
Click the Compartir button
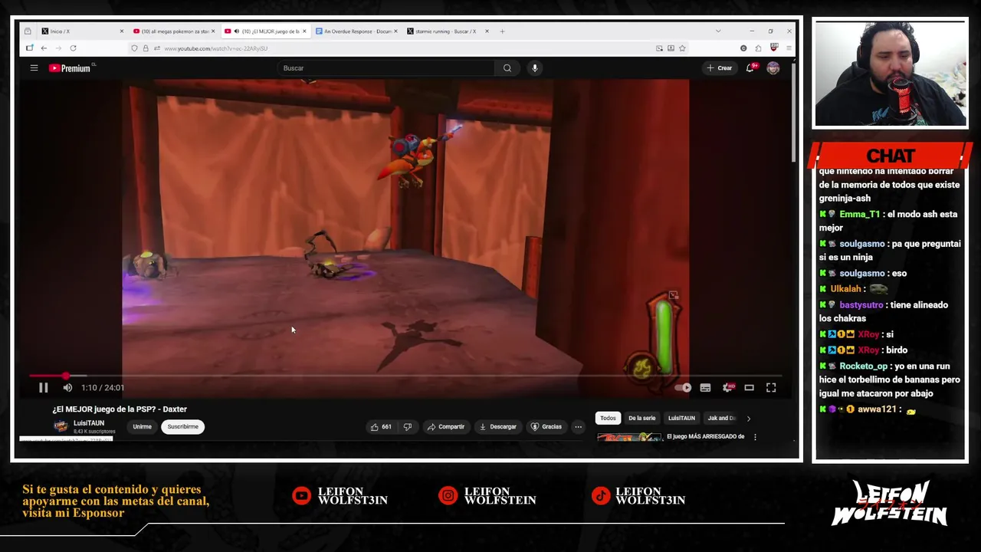click(445, 427)
